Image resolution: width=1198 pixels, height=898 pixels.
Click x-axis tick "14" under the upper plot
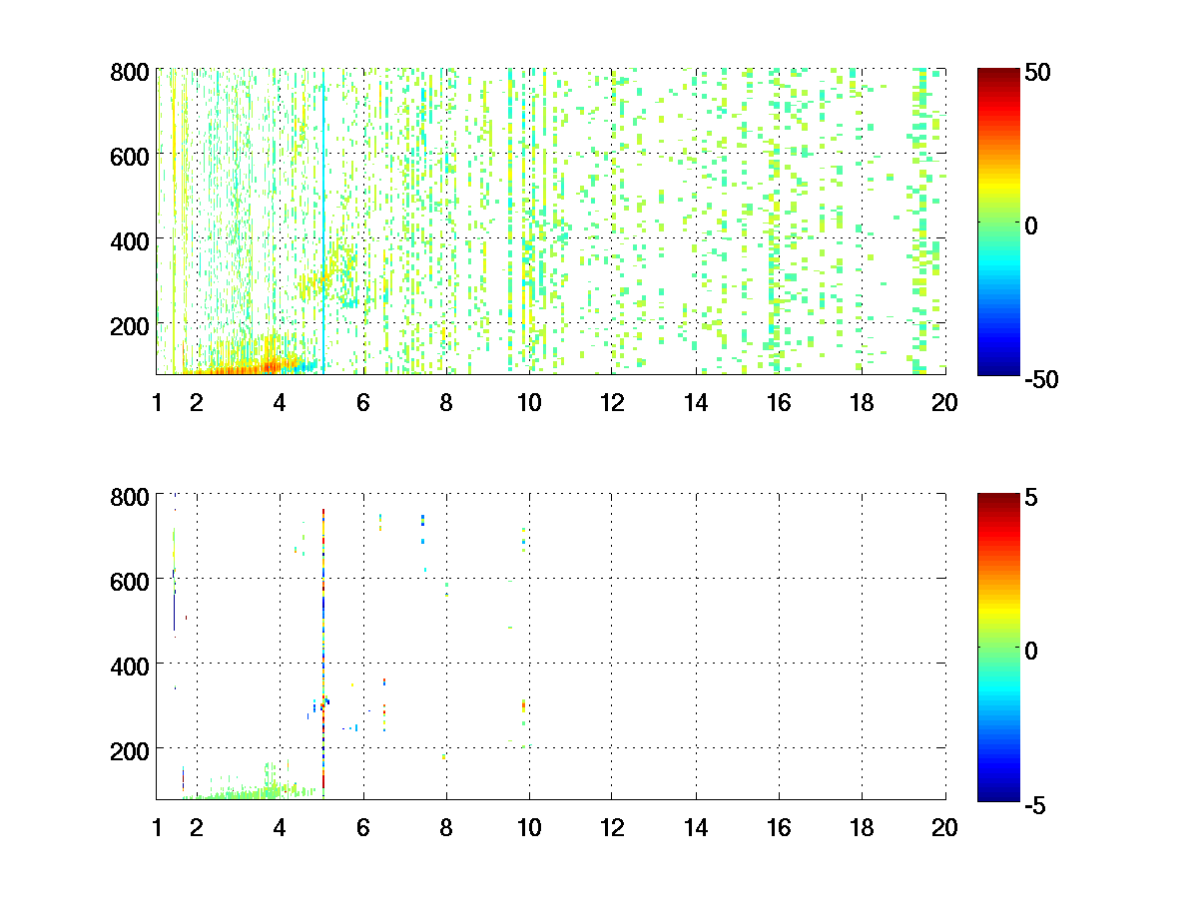coord(696,403)
